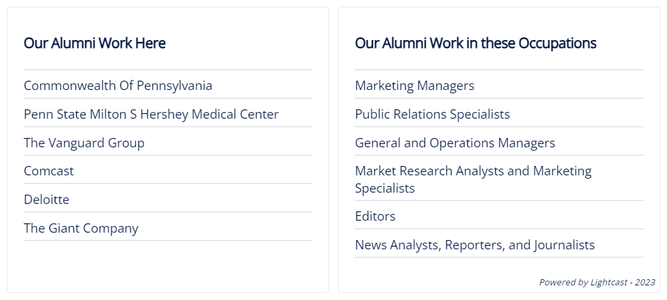667x300 pixels.
Task: Click the Our Alumni Work Here heading
Action: pyautogui.click(x=94, y=43)
